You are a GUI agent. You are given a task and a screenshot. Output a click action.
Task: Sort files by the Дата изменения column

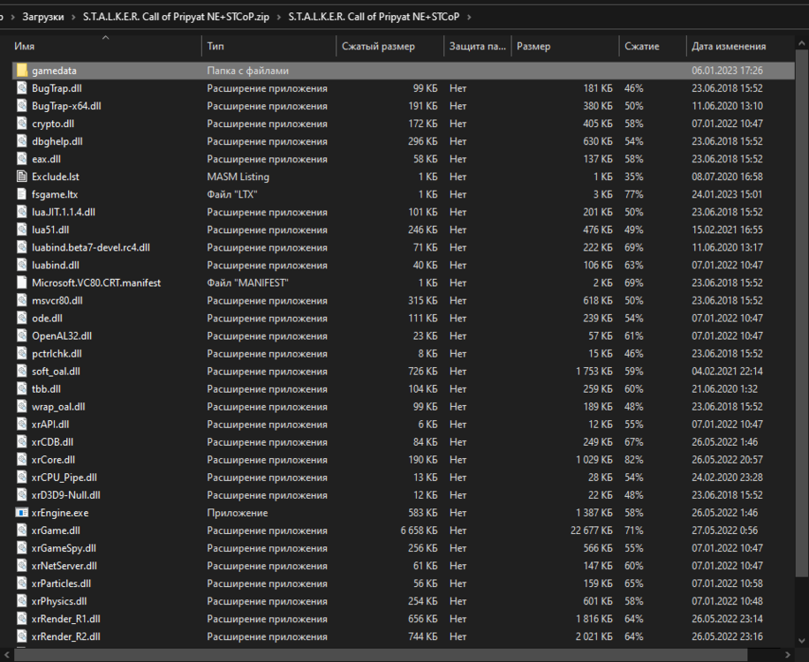tap(729, 46)
